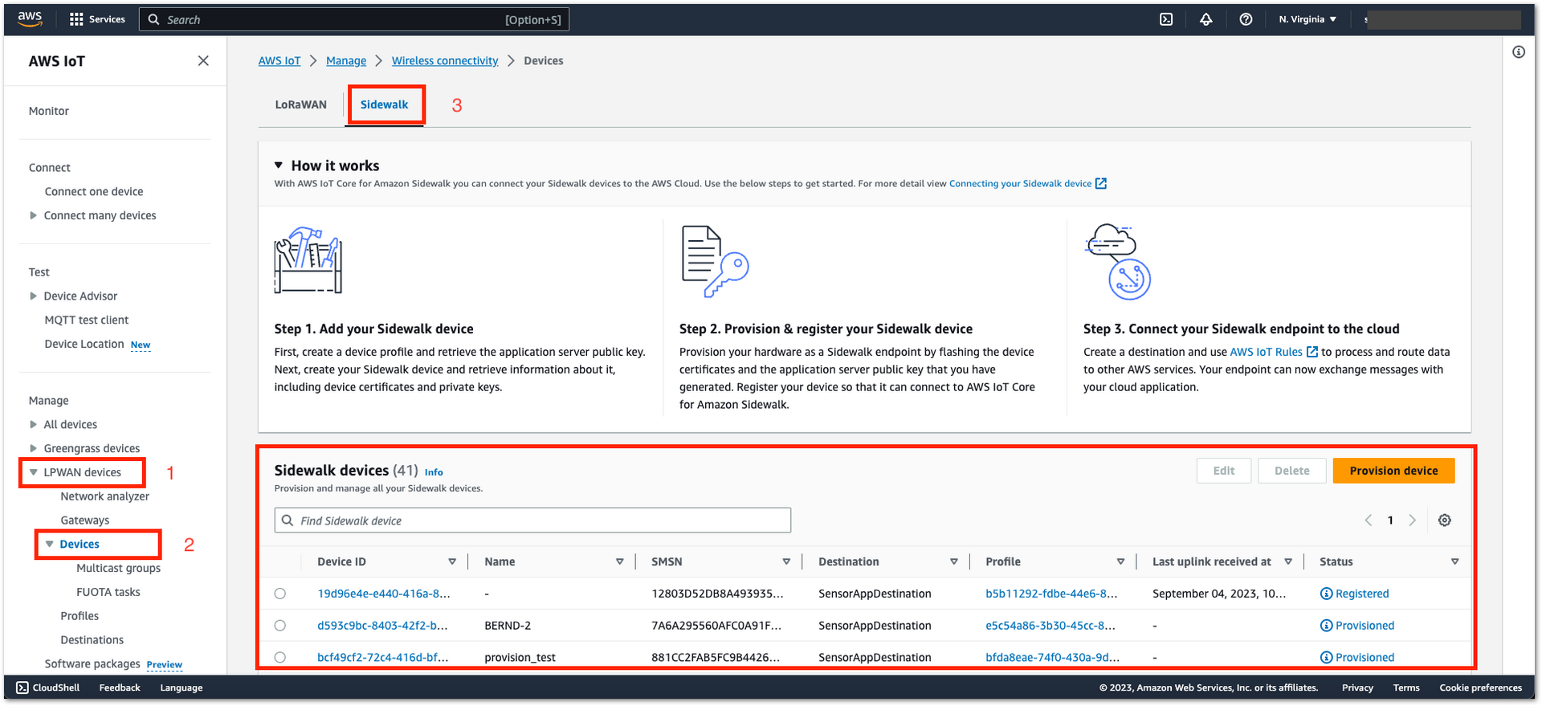Open Connecting your Sidewalk device link
The image size is (1542, 706).
[1028, 184]
